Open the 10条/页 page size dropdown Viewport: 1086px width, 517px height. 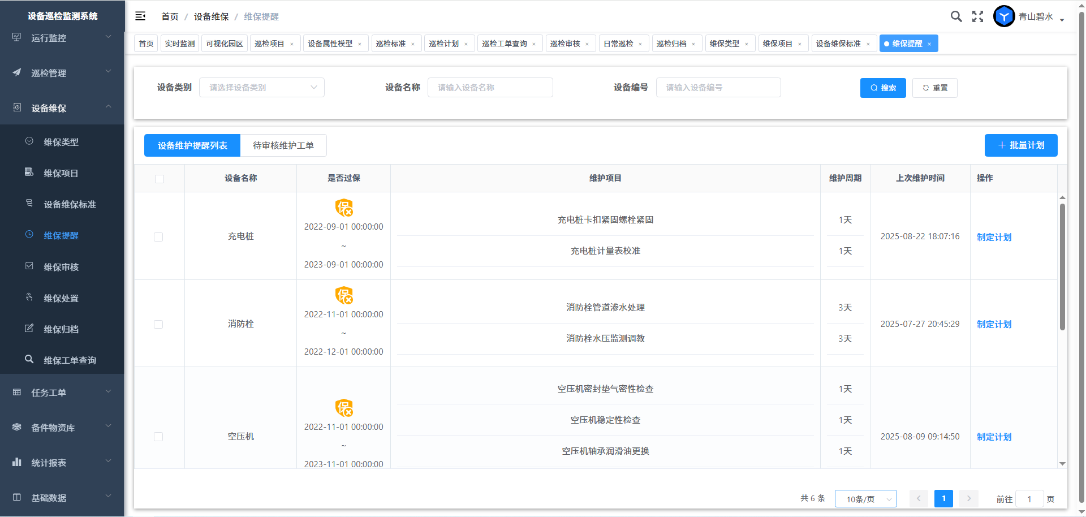coord(865,499)
